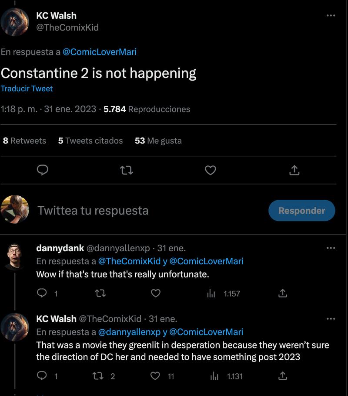
Task: Open more options on KC Walsh's reply
Action: [331, 319]
